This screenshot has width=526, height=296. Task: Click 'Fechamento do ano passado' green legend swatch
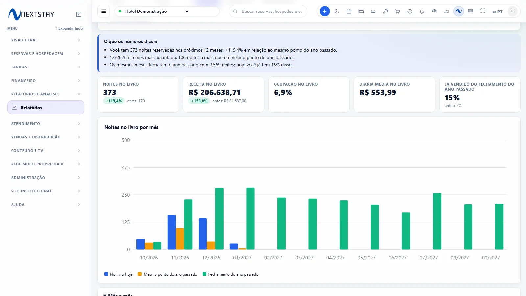click(x=204, y=274)
